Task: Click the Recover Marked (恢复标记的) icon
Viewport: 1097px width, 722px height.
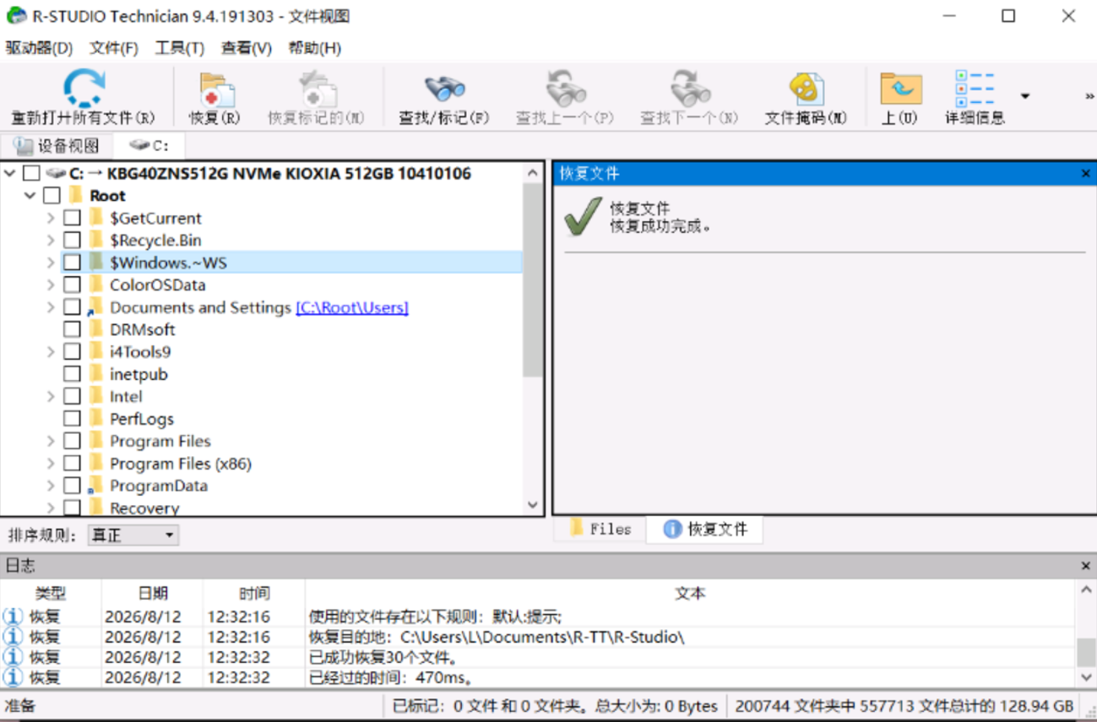Action: click(317, 90)
